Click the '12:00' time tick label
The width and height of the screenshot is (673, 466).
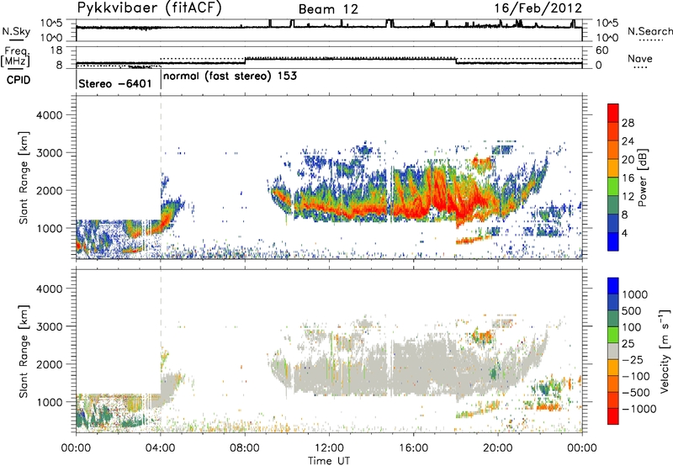coord(329,448)
